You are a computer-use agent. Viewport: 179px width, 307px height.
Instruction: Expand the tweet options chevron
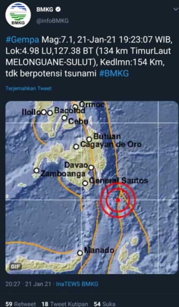175,9
